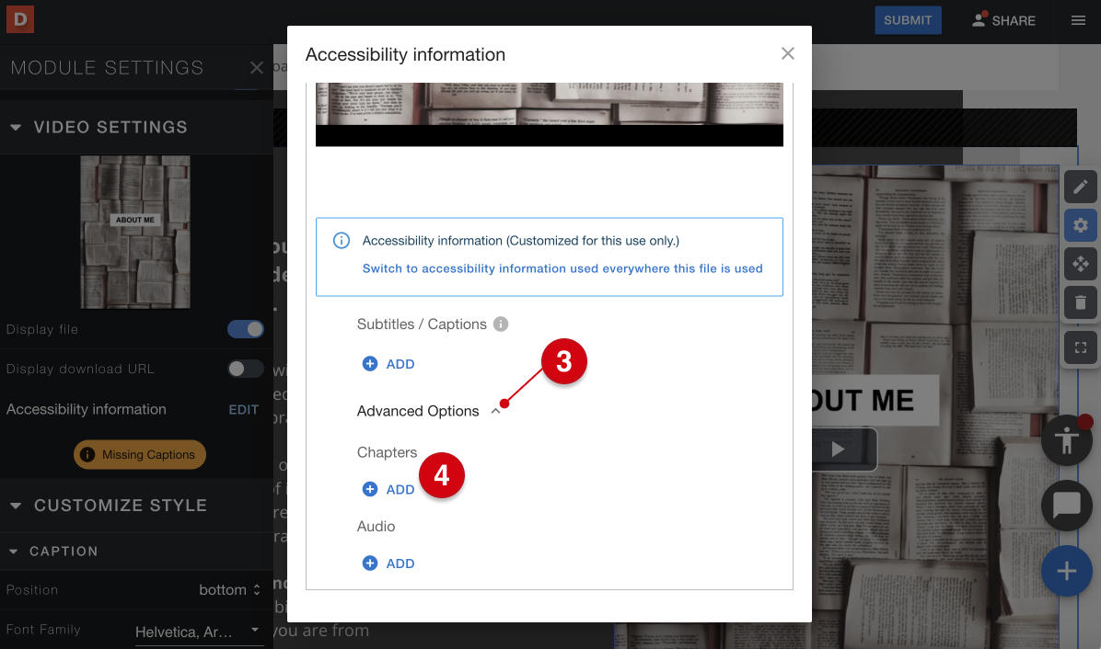The height and width of the screenshot is (649, 1101).
Task: Click the gear module settings icon
Action: pyautogui.click(x=1081, y=225)
